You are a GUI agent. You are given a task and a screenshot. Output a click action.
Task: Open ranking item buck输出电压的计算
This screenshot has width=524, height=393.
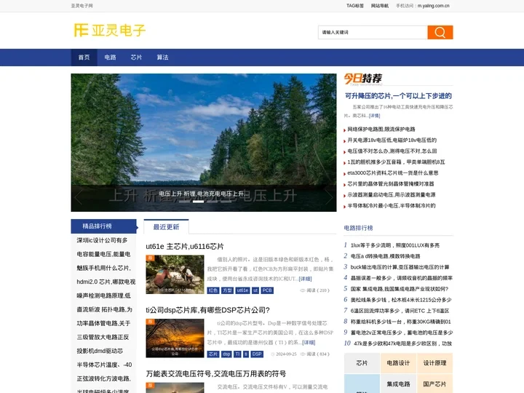click(x=400, y=267)
